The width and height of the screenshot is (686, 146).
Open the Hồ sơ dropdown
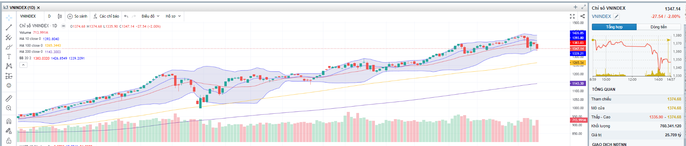[173, 16]
